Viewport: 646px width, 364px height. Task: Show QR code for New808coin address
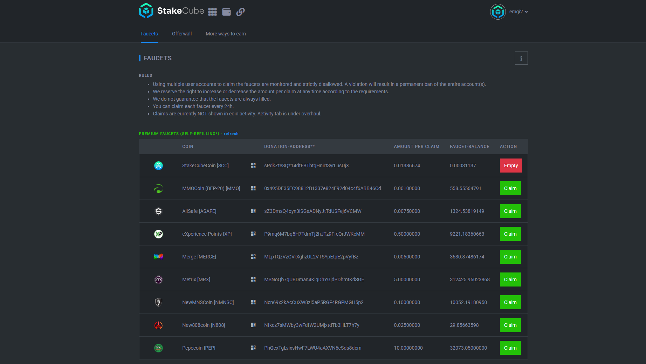point(253,325)
